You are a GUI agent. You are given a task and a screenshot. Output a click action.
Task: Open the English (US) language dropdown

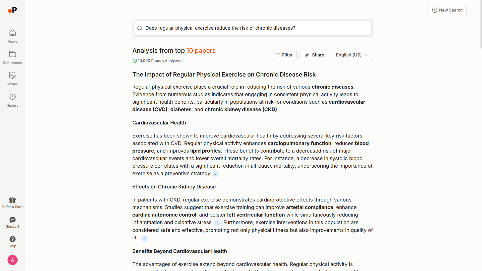[x=352, y=55]
